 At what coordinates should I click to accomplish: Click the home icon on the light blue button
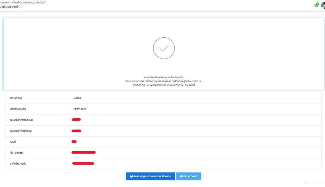point(181,176)
